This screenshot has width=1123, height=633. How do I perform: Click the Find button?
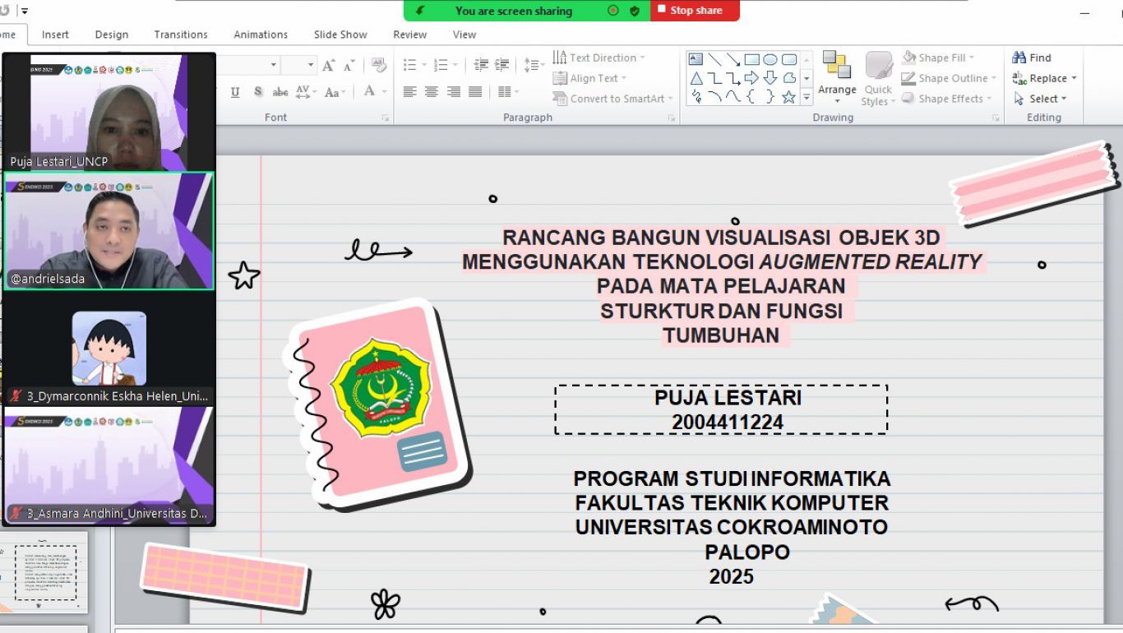pyautogui.click(x=1033, y=58)
